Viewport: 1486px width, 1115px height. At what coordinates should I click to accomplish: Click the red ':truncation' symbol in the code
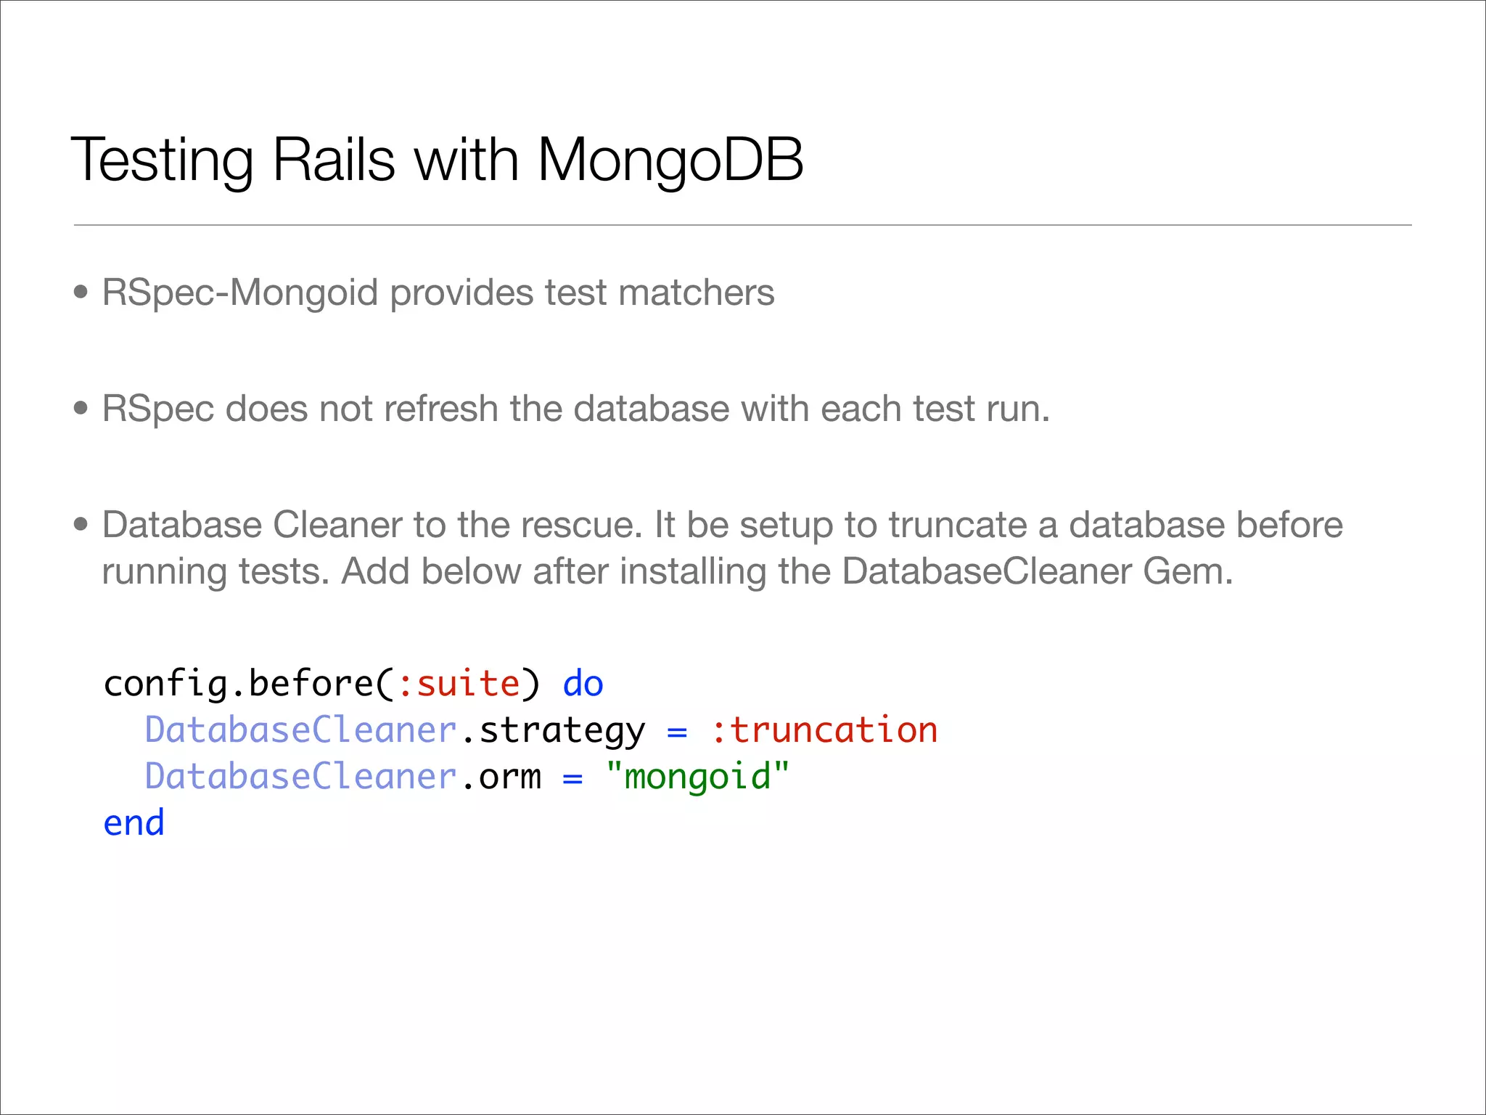(824, 730)
